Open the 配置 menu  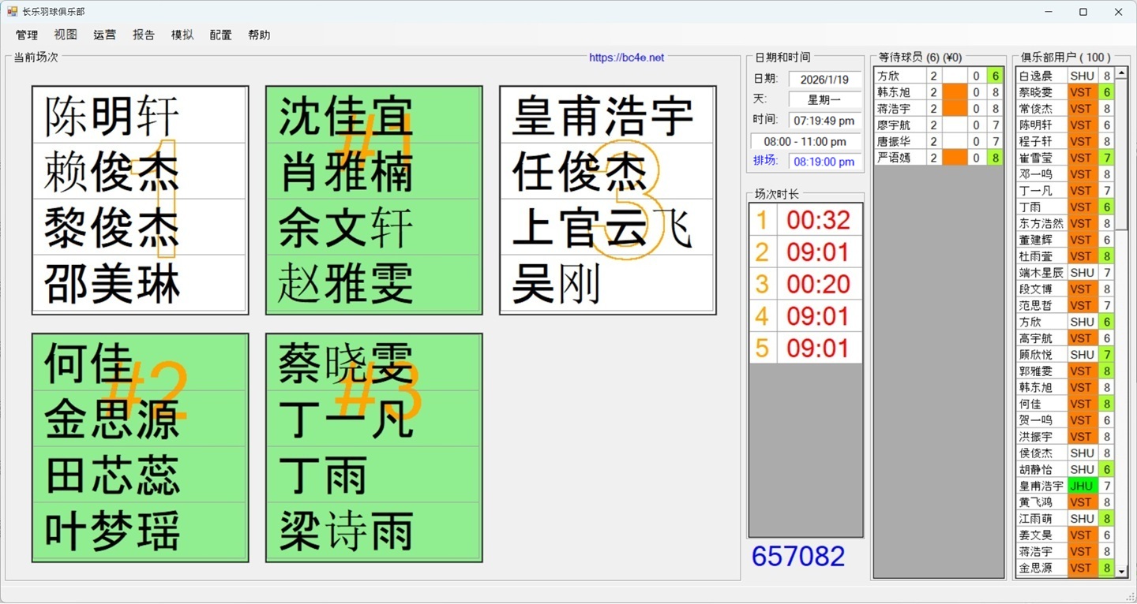[x=220, y=35]
